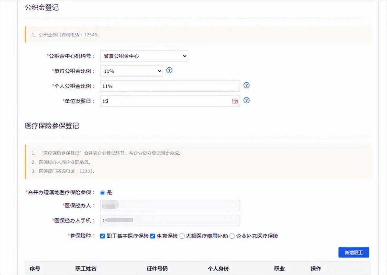Click the 个人身份 column header
Image resolution: width=387 pixels, height=275 pixels.
tap(218, 269)
